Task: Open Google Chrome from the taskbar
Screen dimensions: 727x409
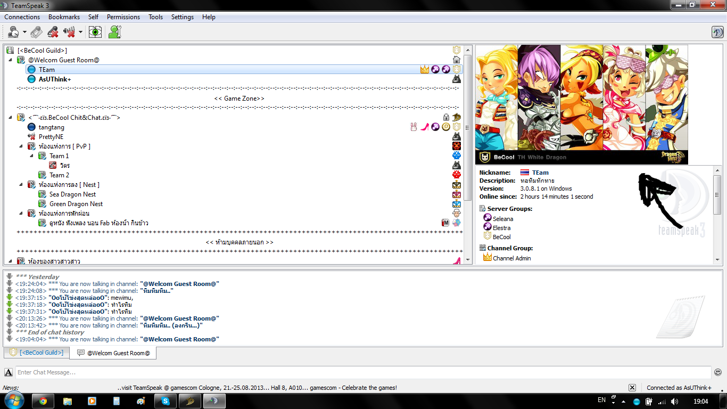Action: click(x=43, y=401)
